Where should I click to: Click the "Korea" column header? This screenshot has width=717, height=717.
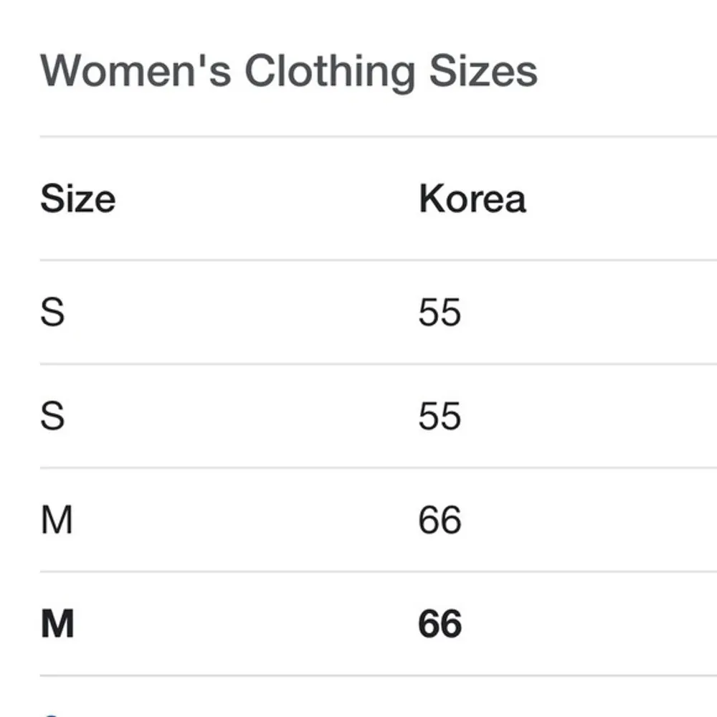[x=472, y=199]
